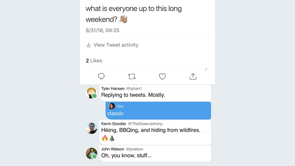Open "Replying to tweets. Mostly." reply
This screenshot has height=166, width=295.
click(x=133, y=95)
